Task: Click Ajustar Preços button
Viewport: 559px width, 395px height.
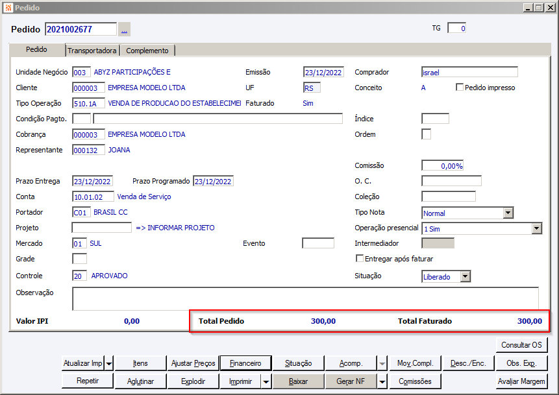Action: coord(193,363)
